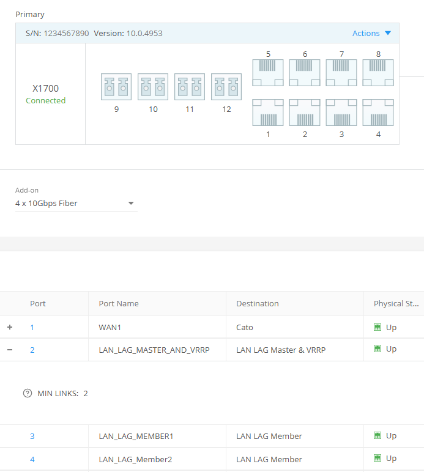The width and height of the screenshot is (424, 472).
Task: Click the Physical Status column header
Action: [396, 303]
